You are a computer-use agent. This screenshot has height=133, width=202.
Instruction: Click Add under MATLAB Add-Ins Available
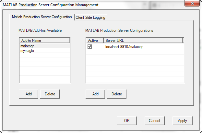point(29,94)
